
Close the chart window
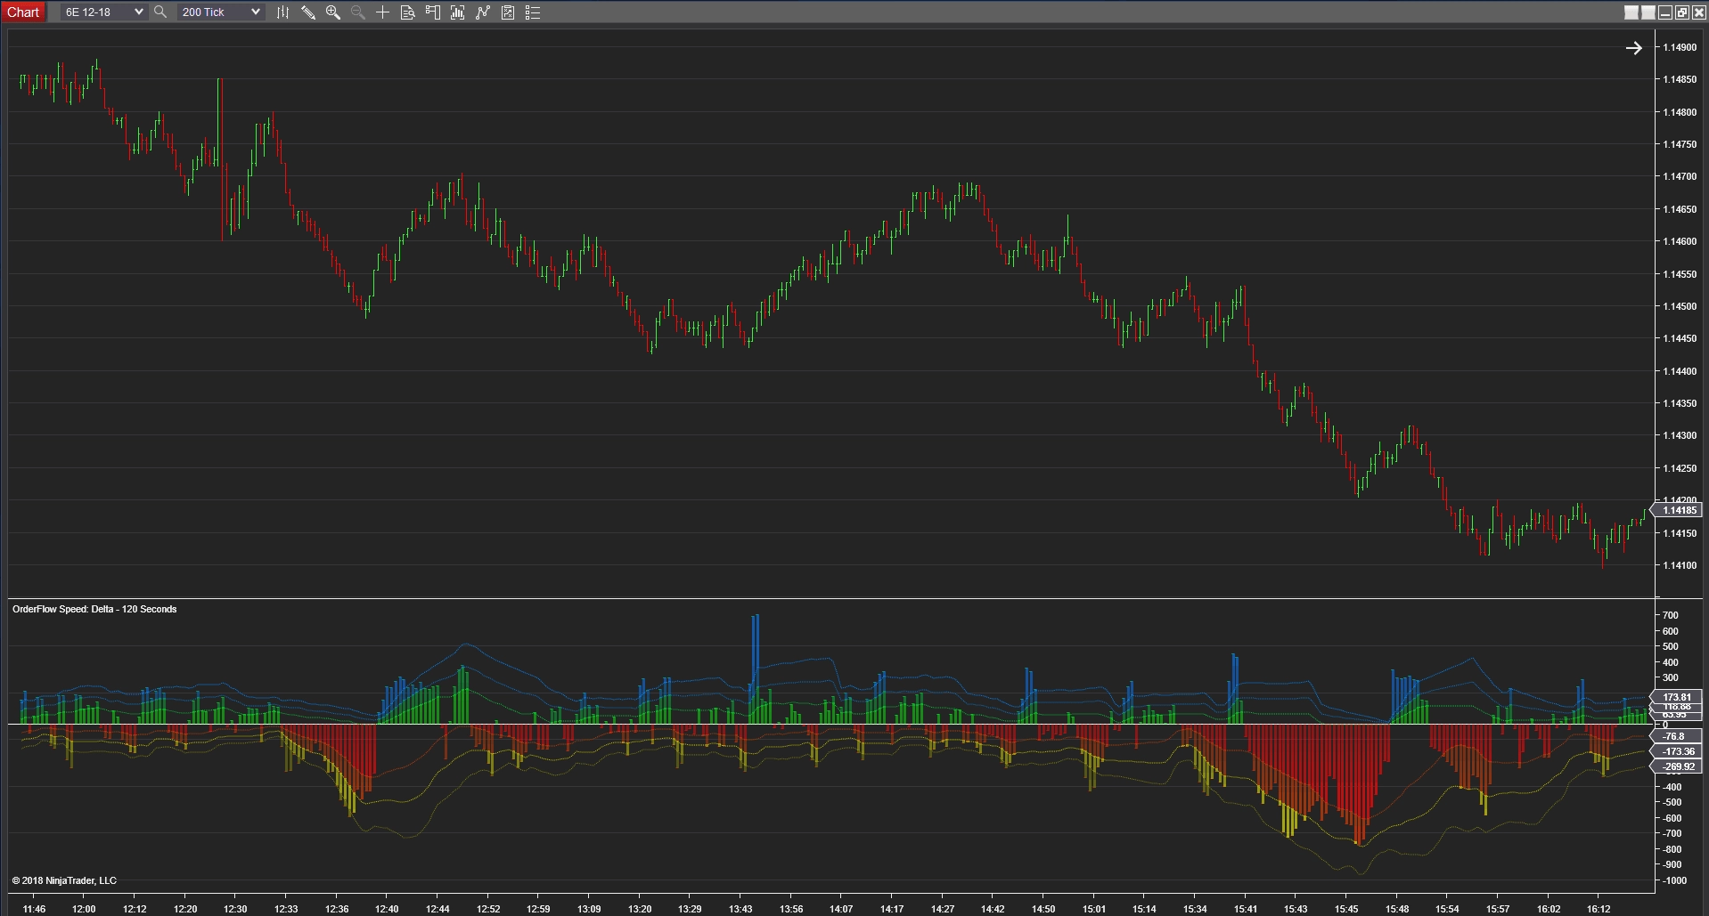1698,12
